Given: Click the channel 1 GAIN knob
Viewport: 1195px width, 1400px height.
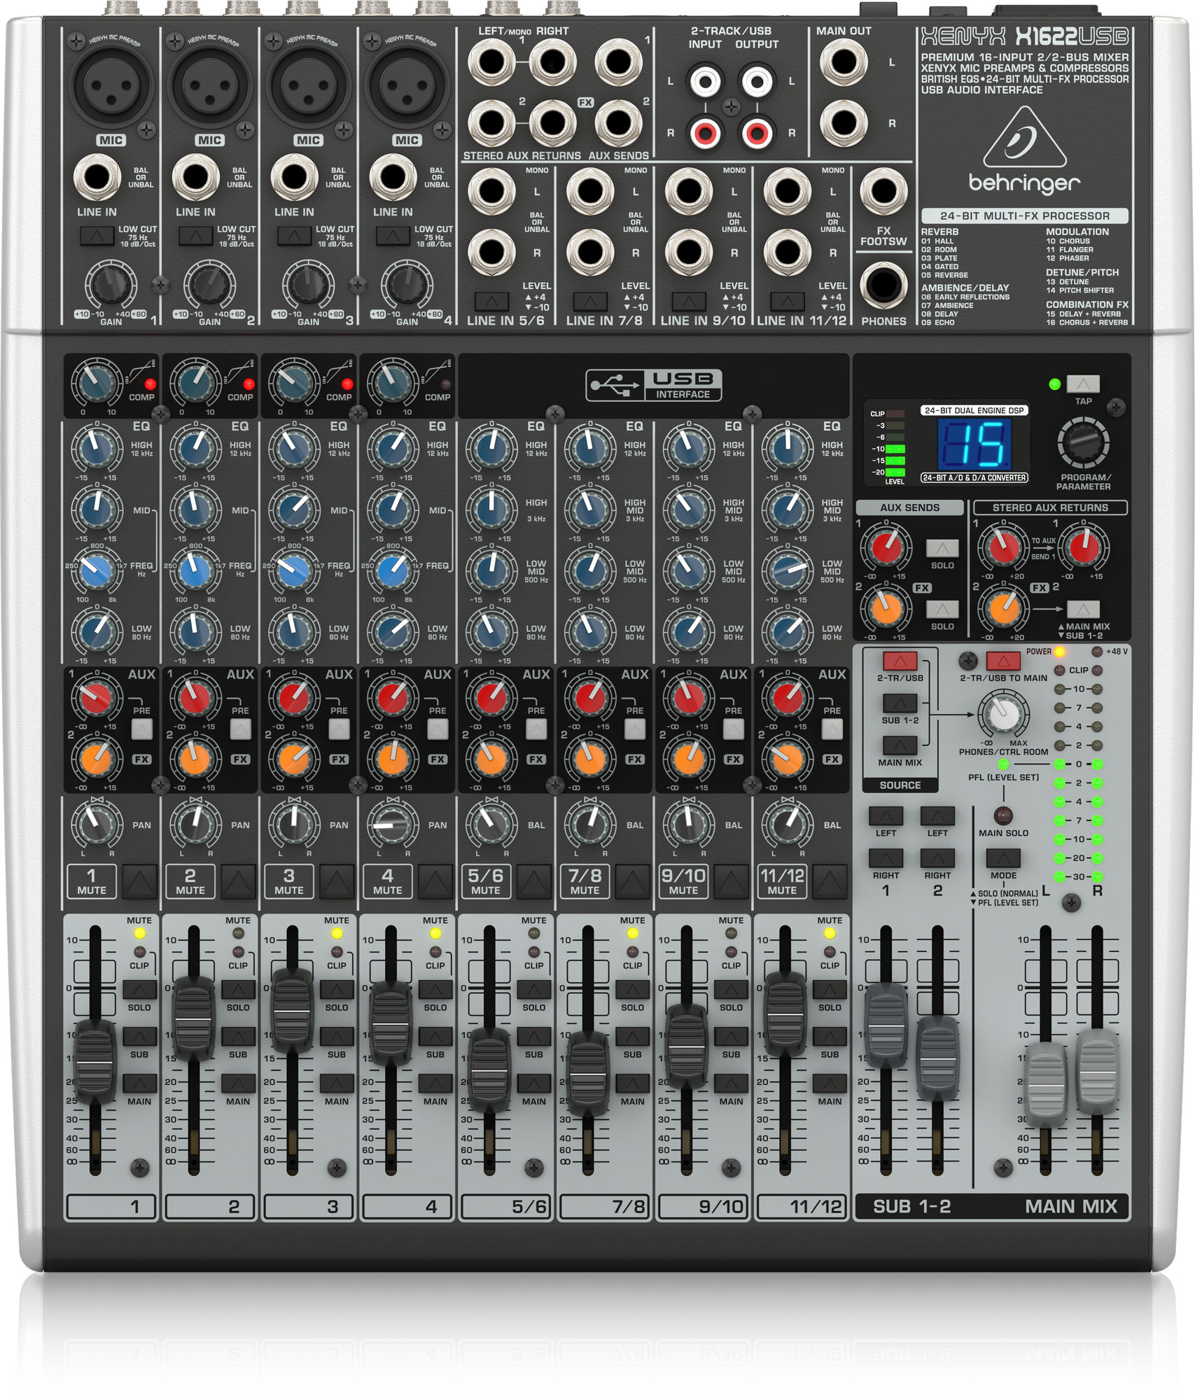Looking at the screenshot, I should click(110, 285).
